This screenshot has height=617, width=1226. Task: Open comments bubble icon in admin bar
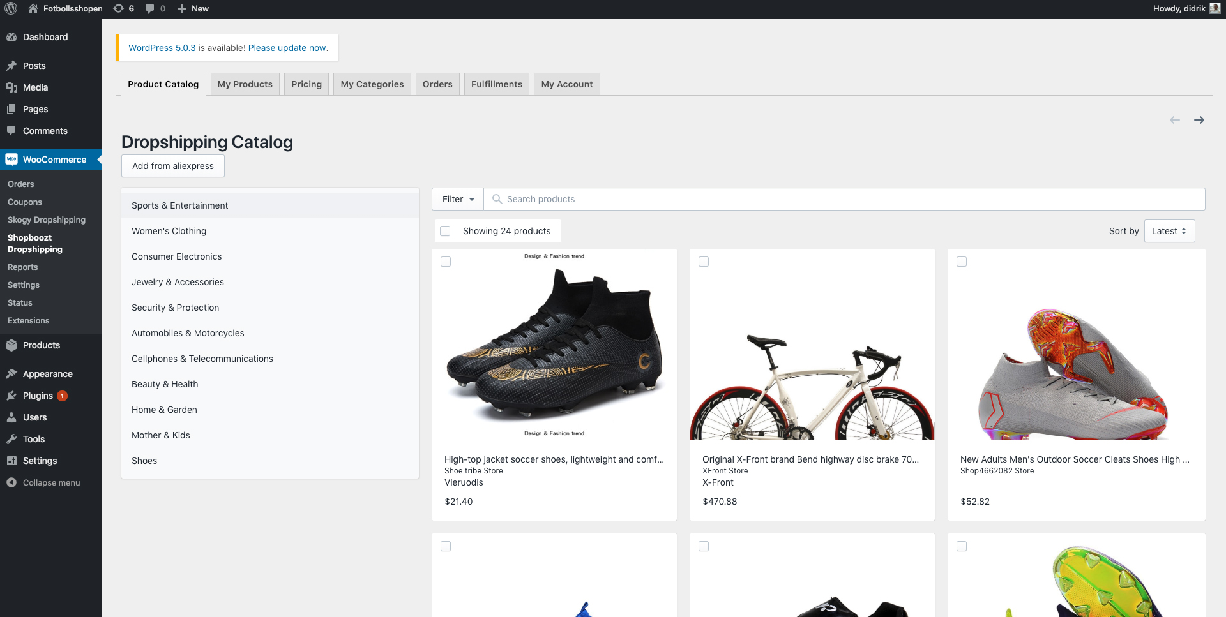[149, 8]
